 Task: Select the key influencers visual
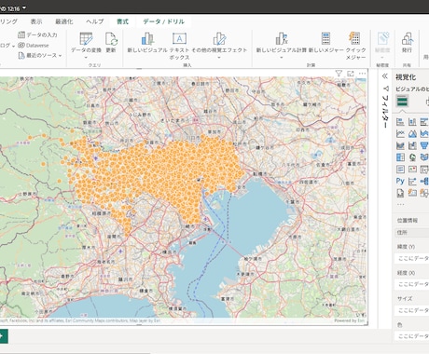point(412,181)
